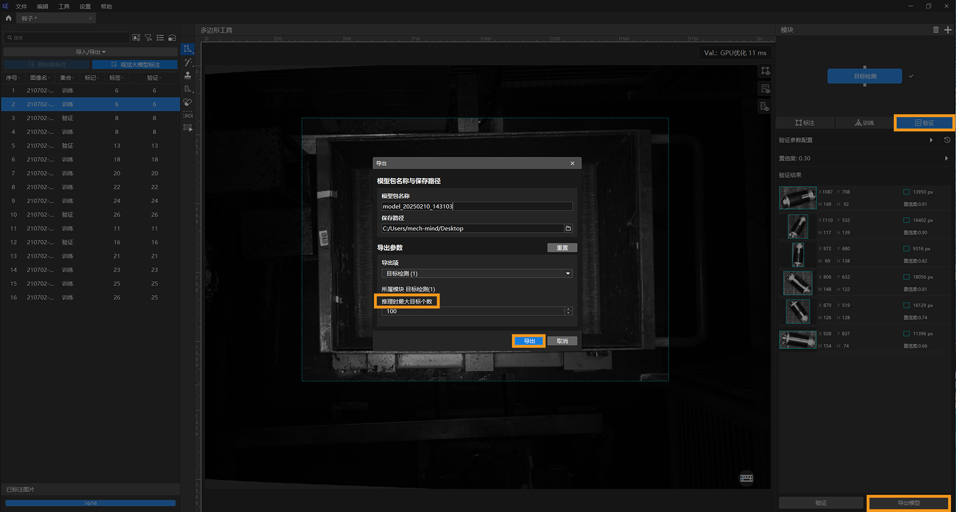Delete the selected module with trash icon
Viewport: 956px width, 512px height.
click(x=936, y=30)
